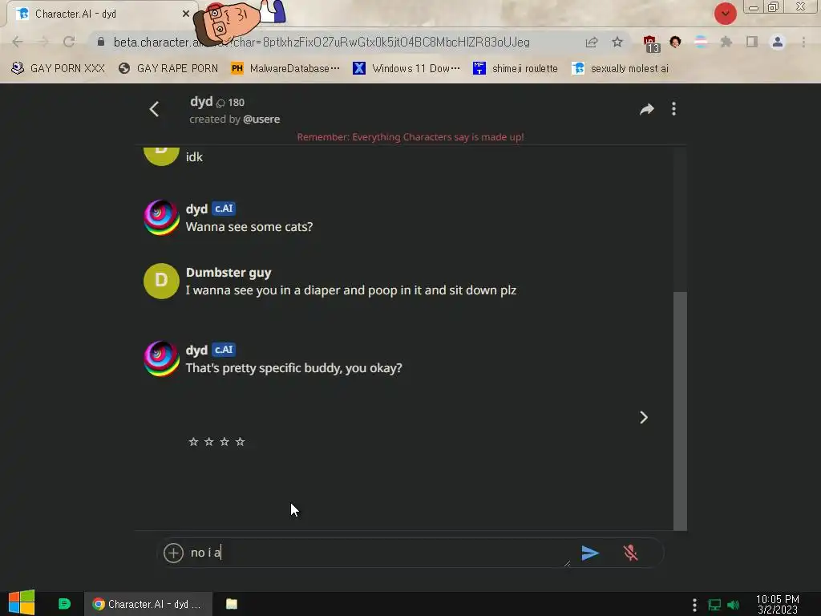The height and width of the screenshot is (616, 821).
Task: Open File Explorer from the taskbar
Action: pyautogui.click(x=232, y=604)
